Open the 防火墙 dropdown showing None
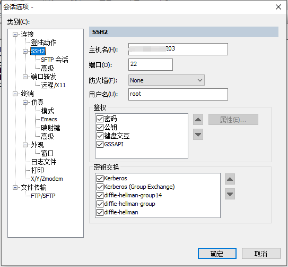The height and width of the screenshot is (267, 288). point(167,80)
